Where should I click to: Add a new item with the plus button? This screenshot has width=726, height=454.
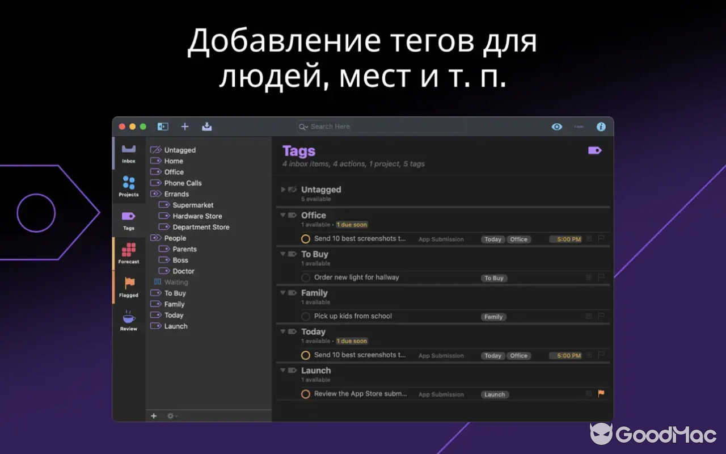pyautogui.click(x=185, y=127)
